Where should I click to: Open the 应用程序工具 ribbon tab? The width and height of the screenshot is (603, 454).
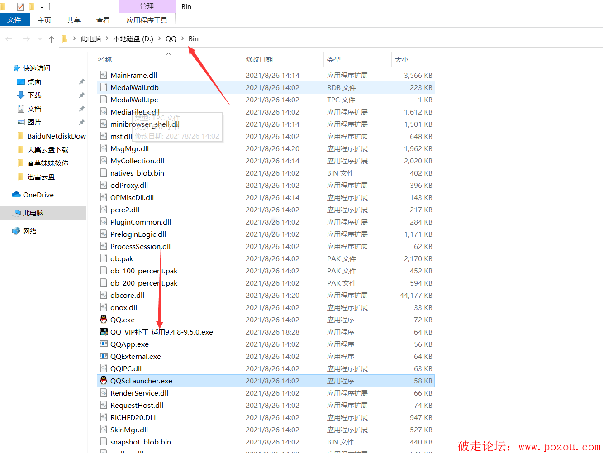pyautogui.click(x=147, y=20)
